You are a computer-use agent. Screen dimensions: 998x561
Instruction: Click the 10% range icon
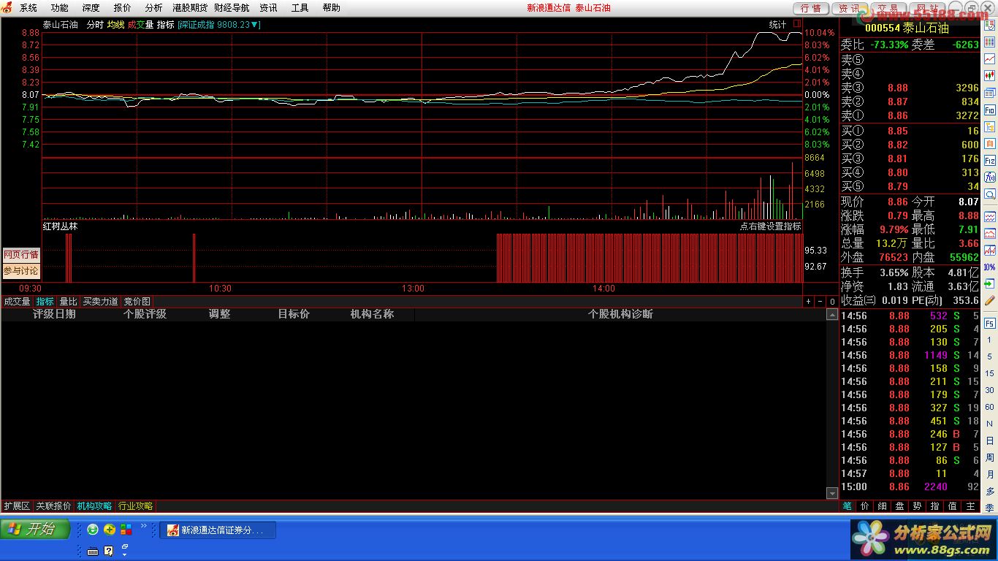tap(990, 267)
